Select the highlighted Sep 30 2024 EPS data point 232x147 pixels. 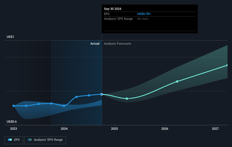pyautogui.click(x=102, y=94)
